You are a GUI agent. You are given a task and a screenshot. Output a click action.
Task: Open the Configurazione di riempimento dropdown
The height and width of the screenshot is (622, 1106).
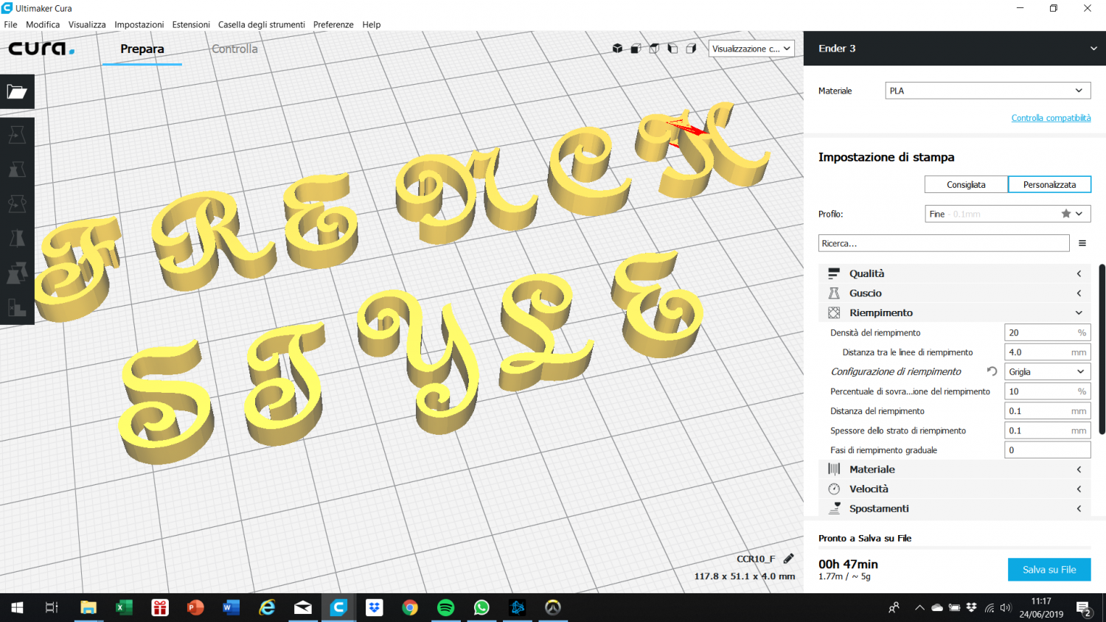coord(1047,371)
